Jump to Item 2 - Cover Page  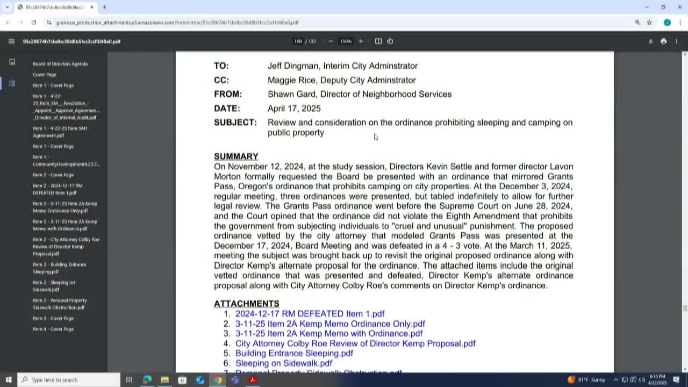click(x=53, y=175)
